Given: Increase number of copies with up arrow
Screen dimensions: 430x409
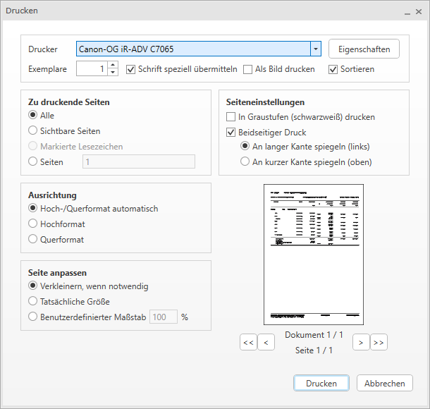Looking at the screenshot, I should 113,65.
